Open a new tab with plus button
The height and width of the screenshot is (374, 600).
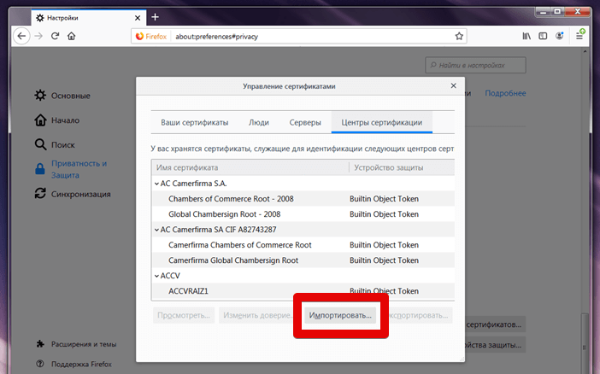(155, 17)
